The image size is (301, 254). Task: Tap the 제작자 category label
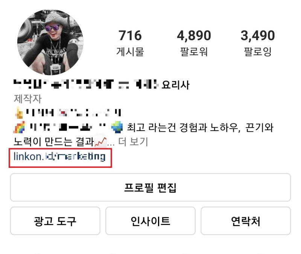(x=27, y=99)
